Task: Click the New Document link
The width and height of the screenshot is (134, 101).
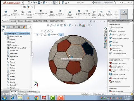Action: tap(118, 27)
